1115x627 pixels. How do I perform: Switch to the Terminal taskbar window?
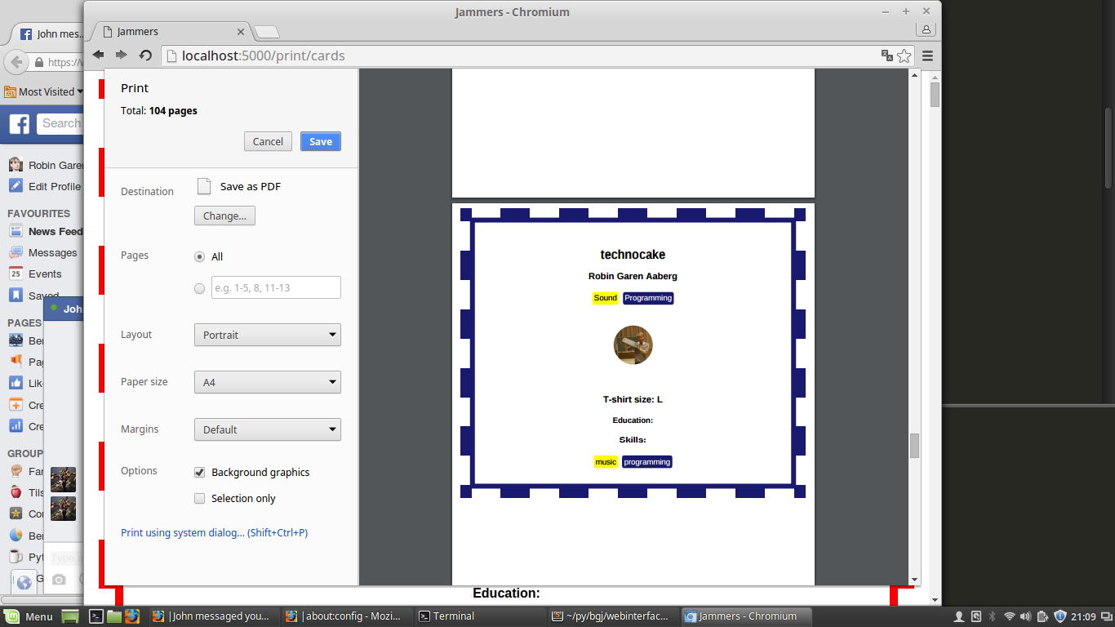(480, 616)
